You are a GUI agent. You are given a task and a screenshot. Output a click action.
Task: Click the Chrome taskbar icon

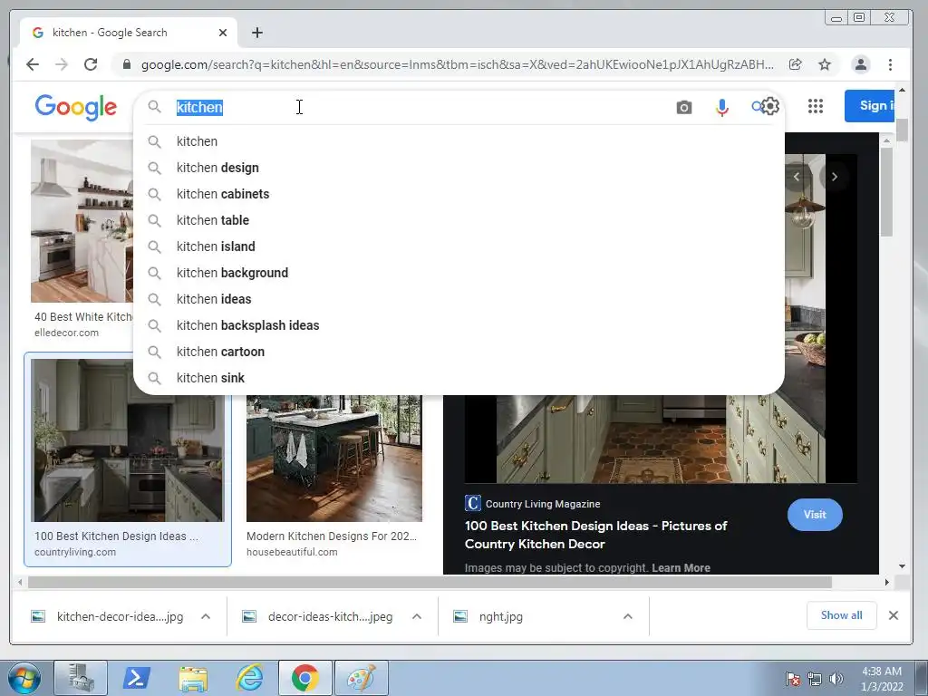click(304, 678)
